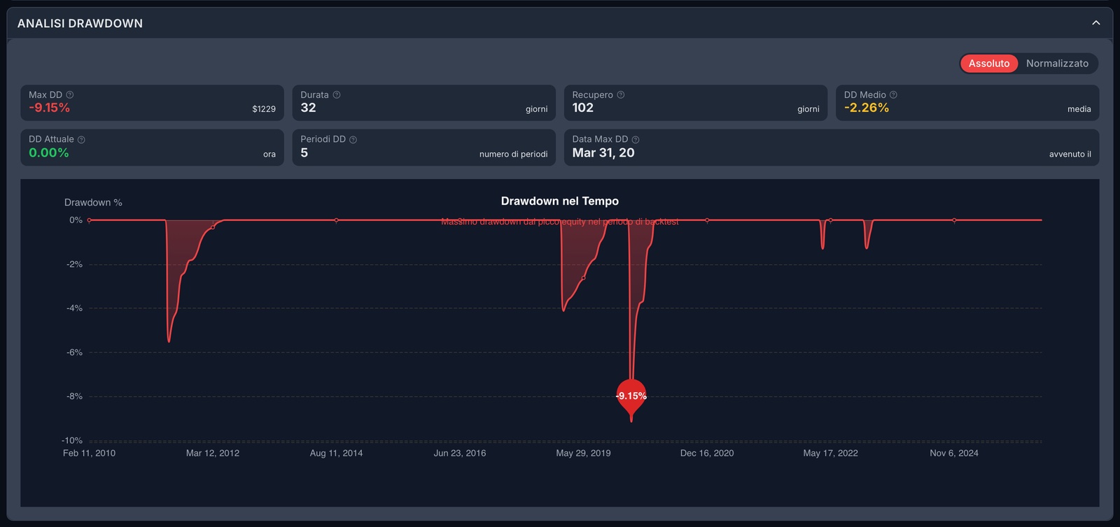Click the Jun 23, 2016 axis label
Viewport: 1120px width, 527px height.
tap(460, 453)
